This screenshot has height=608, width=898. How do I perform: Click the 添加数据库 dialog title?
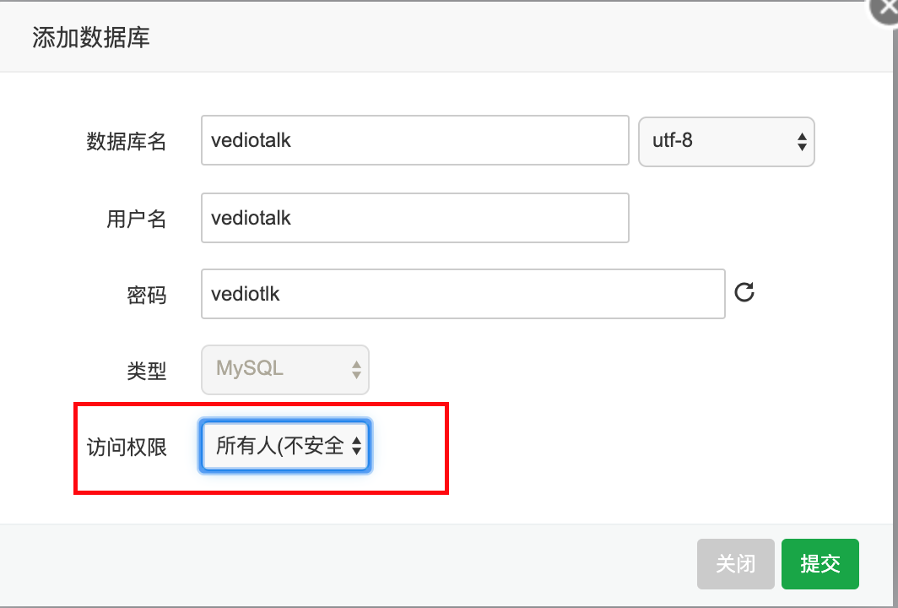[x=91, y=38]
